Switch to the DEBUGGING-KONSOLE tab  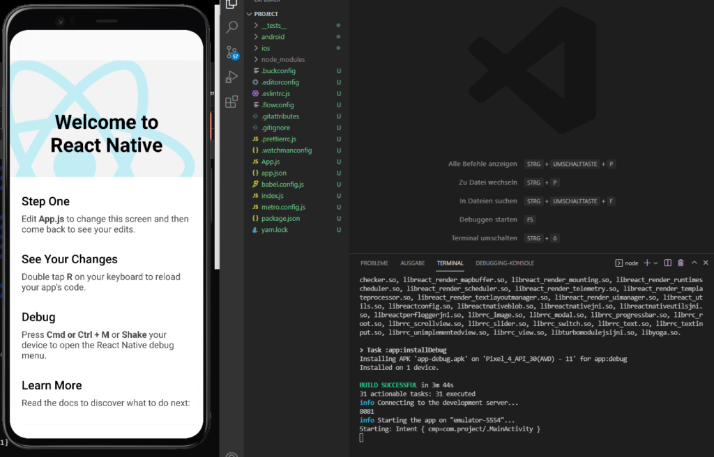coord(504,263)
